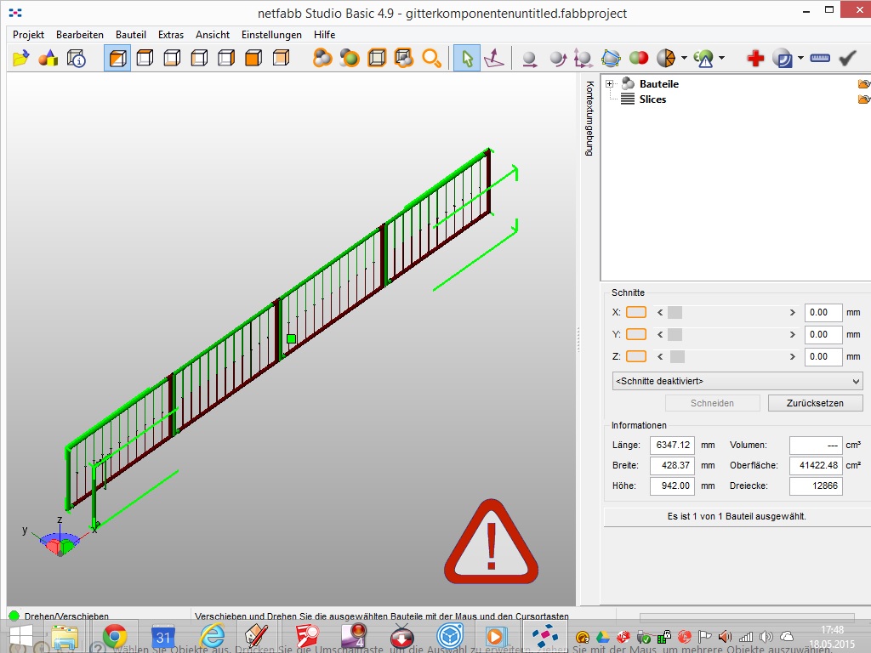Click the Z cut value input field
Image resolution: width=871 pixels, height=653 pixels.
(823, 357)
